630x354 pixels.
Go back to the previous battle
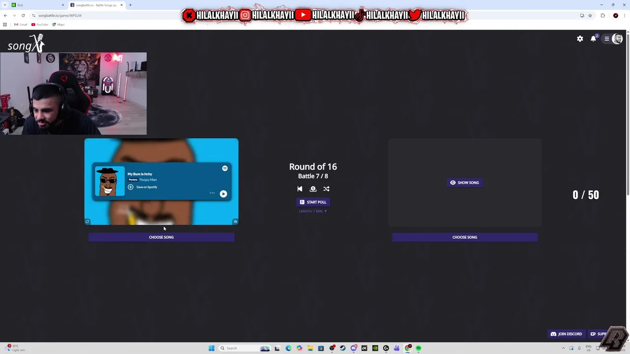[x=300, y=189]
